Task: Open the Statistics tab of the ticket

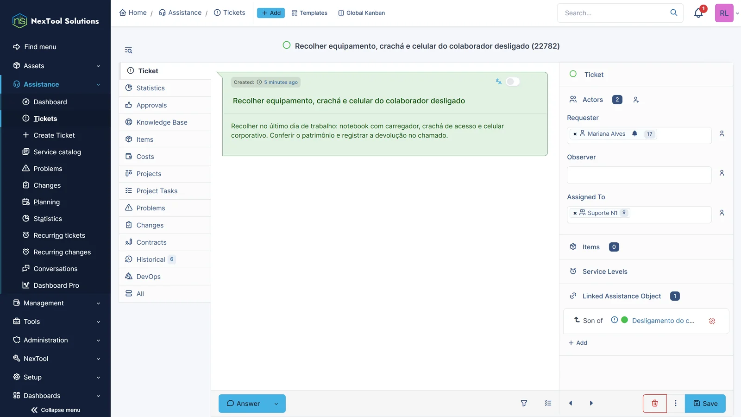Action: [x=165, y=88]
